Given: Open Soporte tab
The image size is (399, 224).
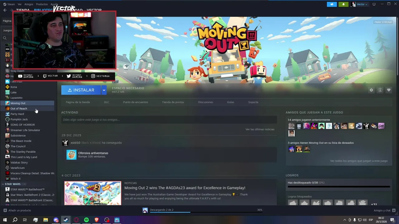Looking at the screenshot, I should pos(253,102).
